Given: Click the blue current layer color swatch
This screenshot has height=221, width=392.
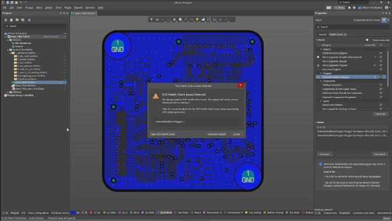Looking at the screenshot, I should (73, 213).
